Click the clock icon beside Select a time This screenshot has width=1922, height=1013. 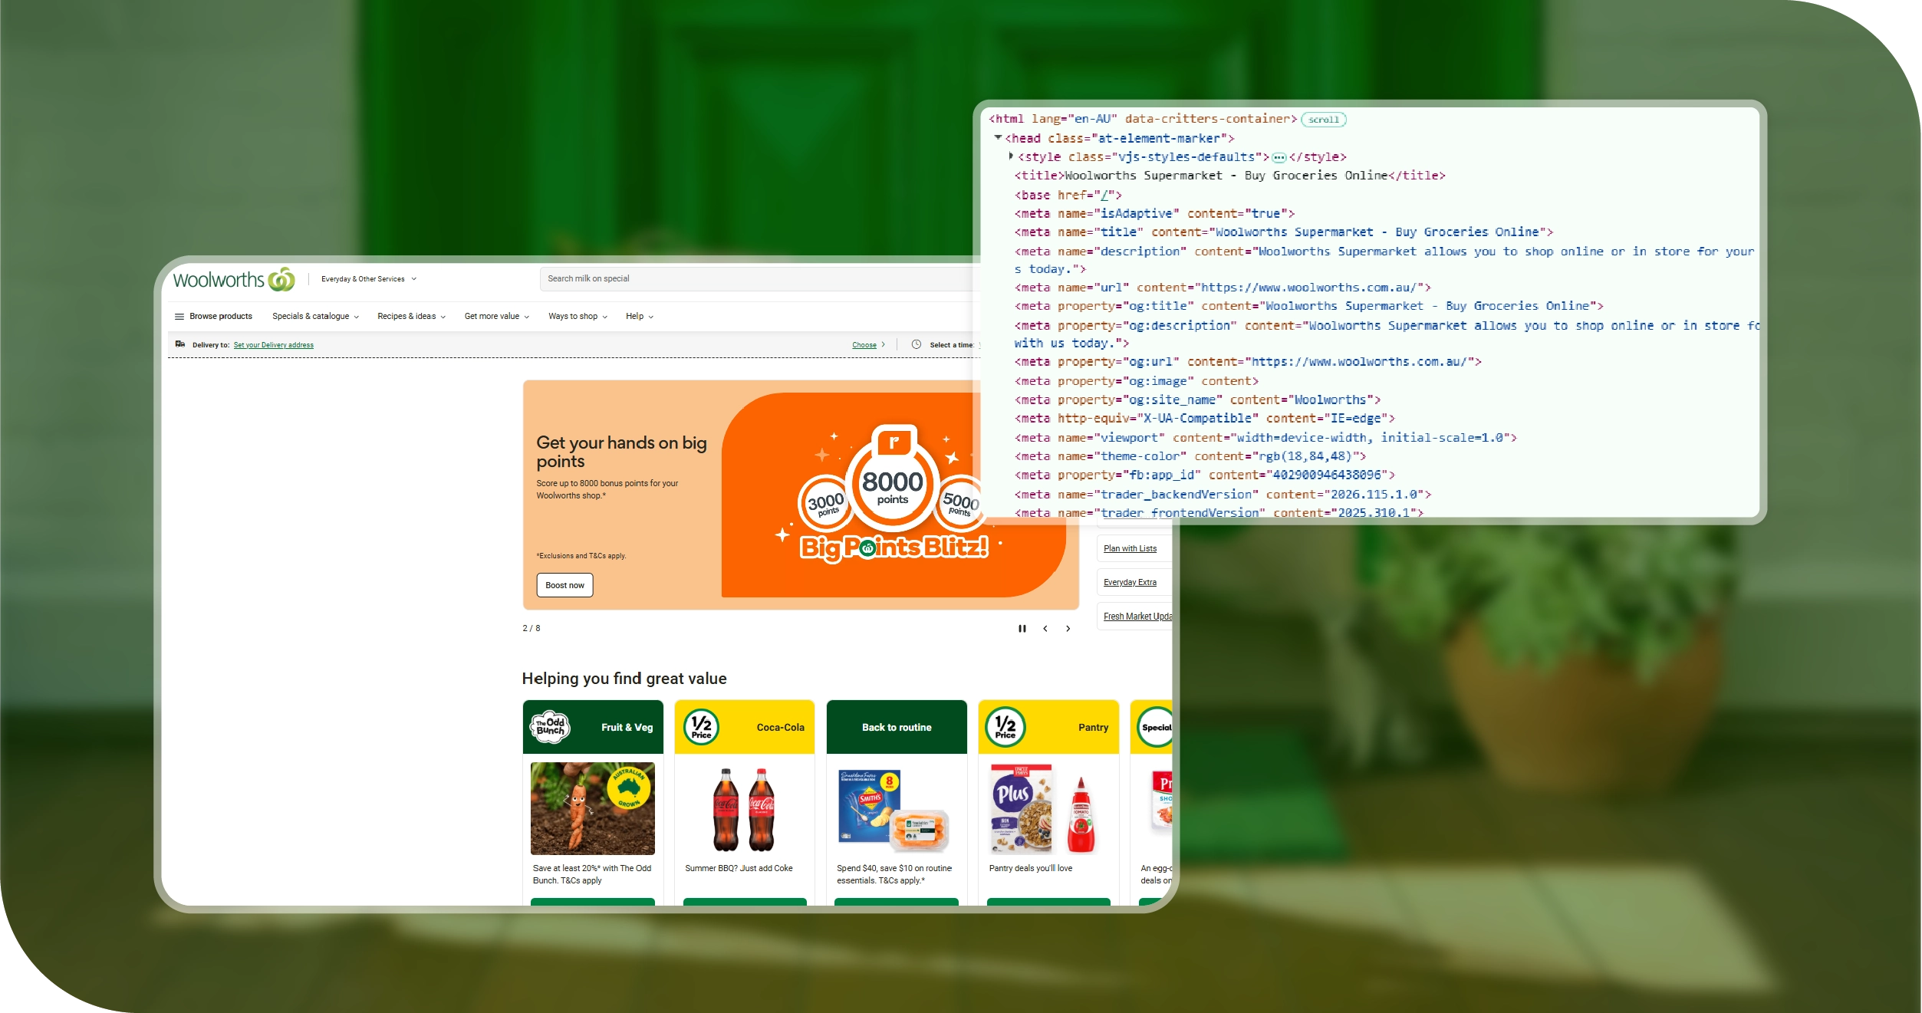(916, 344)
